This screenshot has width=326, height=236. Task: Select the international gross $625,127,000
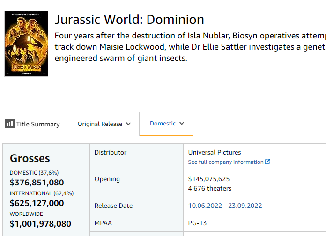37,203
